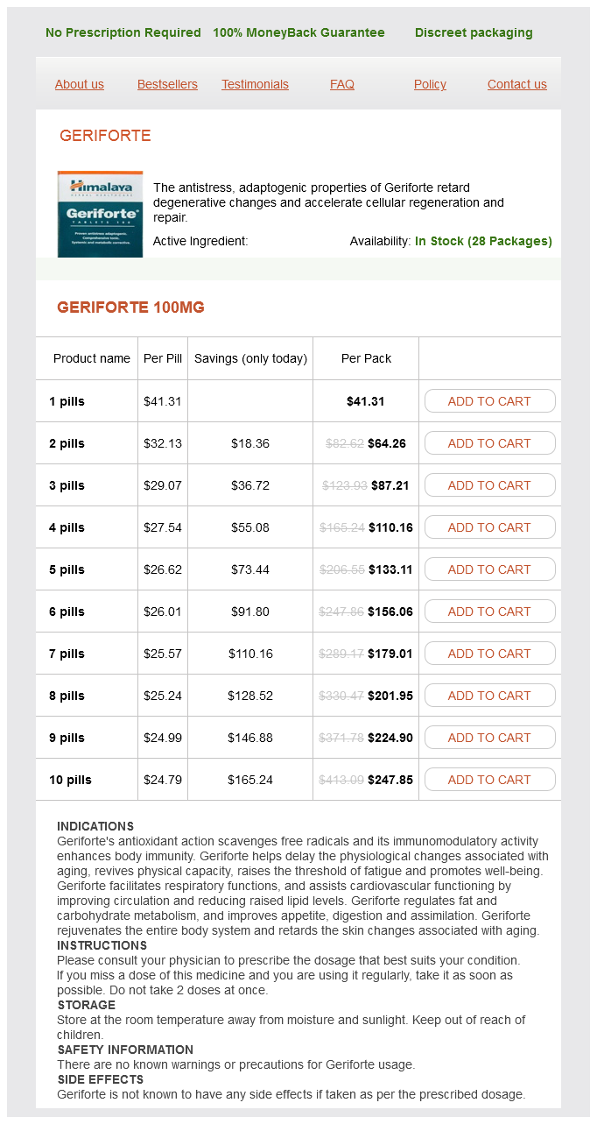
Task: Click the Contact us link
Action: tap(517, 84)
